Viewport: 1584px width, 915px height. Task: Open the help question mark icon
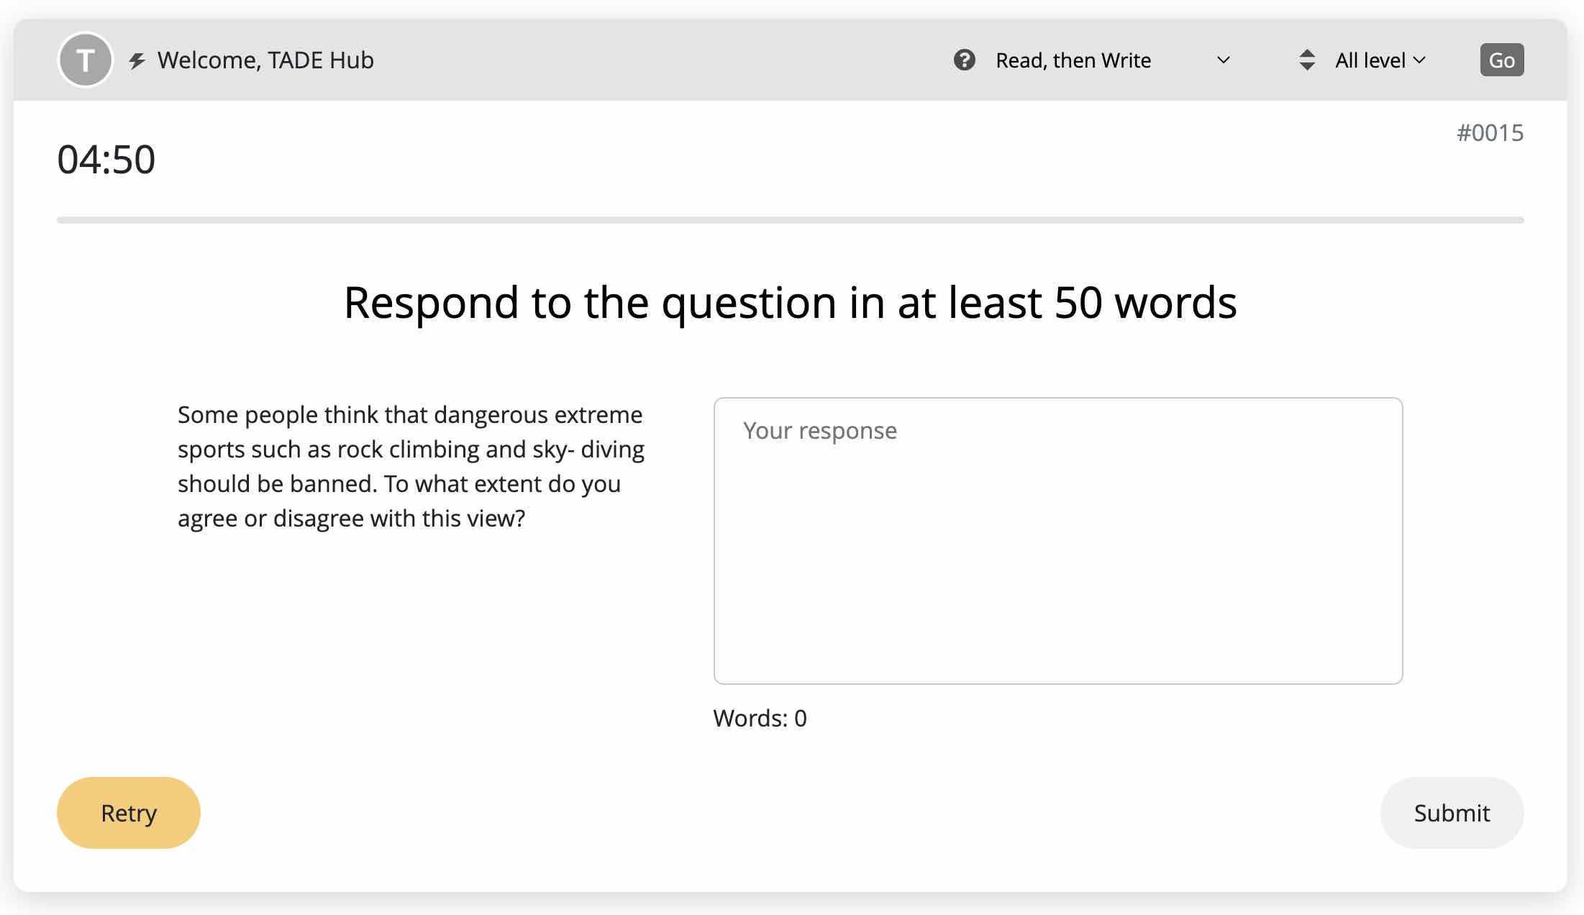point(964,60)
